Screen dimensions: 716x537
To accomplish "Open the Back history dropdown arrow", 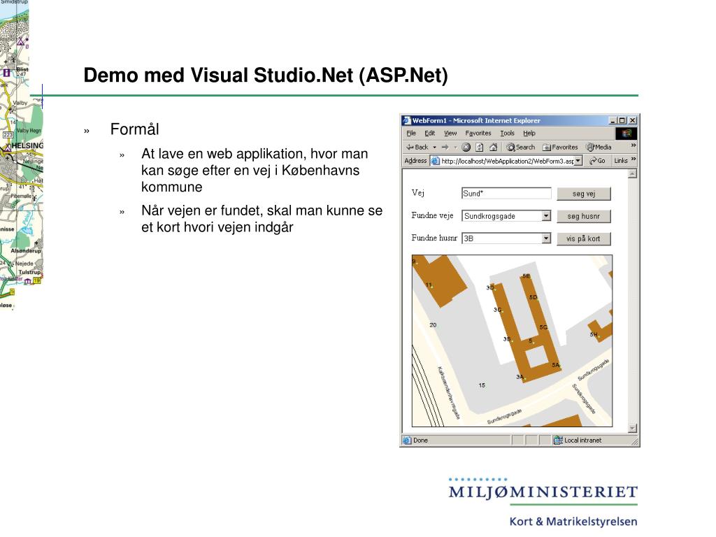I will click(434, 147).
